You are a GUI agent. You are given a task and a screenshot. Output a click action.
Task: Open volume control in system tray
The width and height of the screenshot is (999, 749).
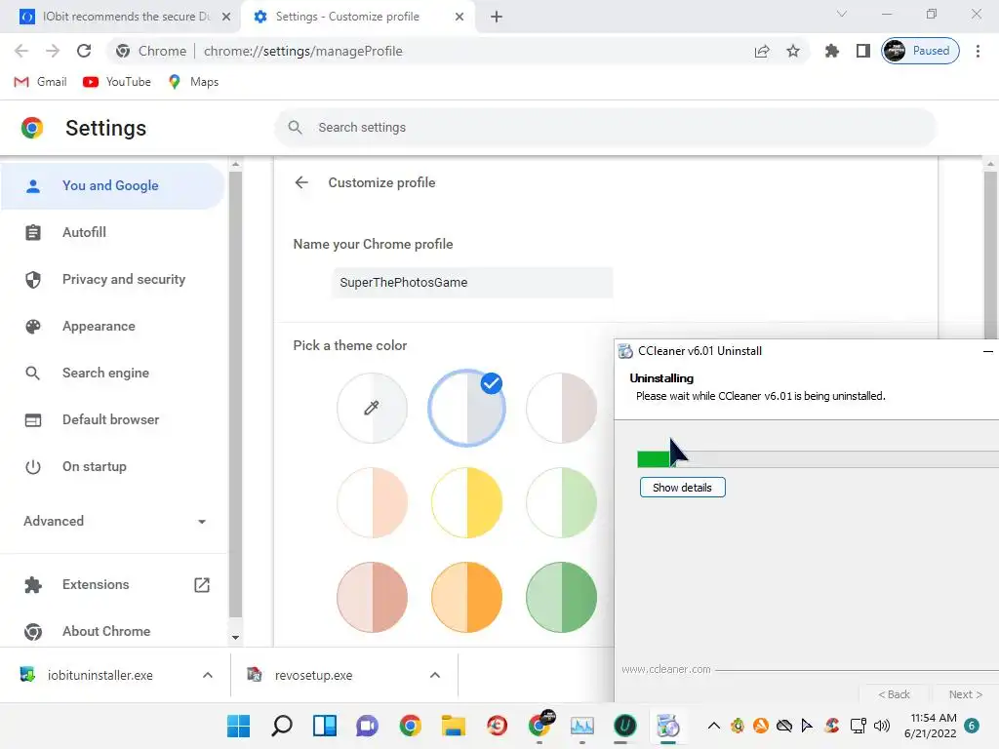click(882, 726)
